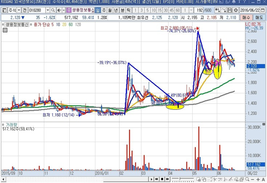Click the scrollbar left arrow
Screen dimensions: 267x183
(3, 179)
